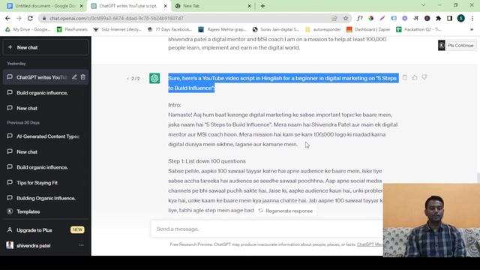The height and width of the screenshot is (270, 480).
Task: Click the f? extension icon
Action: (360, 18)
